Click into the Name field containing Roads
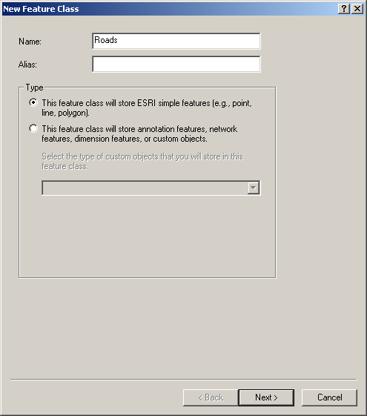367x416 pixels. click(x=176, y=41)
